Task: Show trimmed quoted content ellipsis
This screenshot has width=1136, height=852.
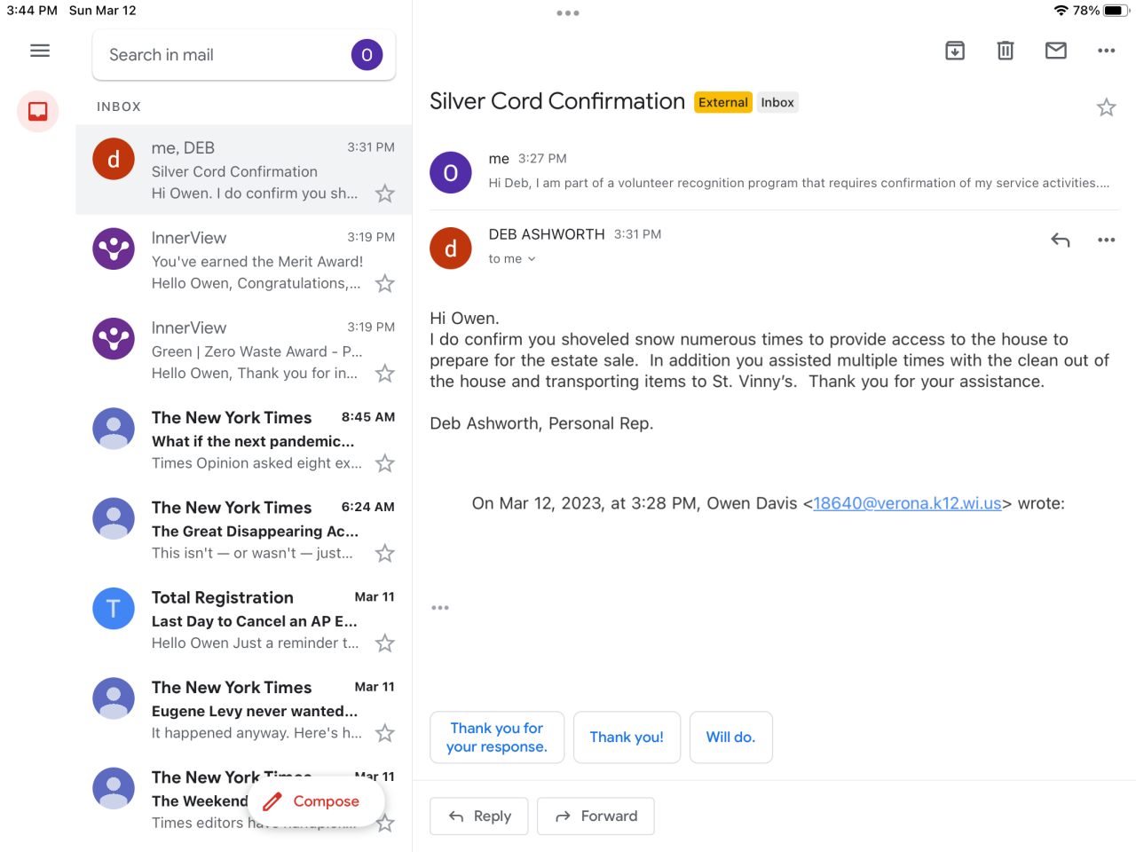Action: 440,608
